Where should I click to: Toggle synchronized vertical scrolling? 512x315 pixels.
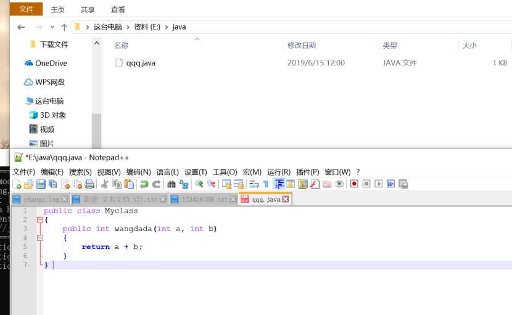226,184
